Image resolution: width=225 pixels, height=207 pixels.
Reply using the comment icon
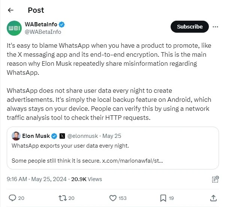[12, 198]
